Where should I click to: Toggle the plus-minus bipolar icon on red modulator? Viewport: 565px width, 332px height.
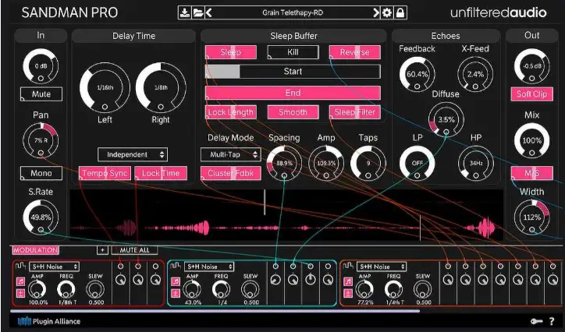coord(20,293)
